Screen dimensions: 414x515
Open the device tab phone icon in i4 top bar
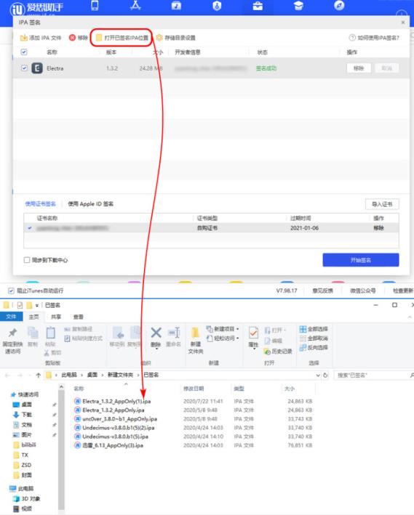[95, 6]
